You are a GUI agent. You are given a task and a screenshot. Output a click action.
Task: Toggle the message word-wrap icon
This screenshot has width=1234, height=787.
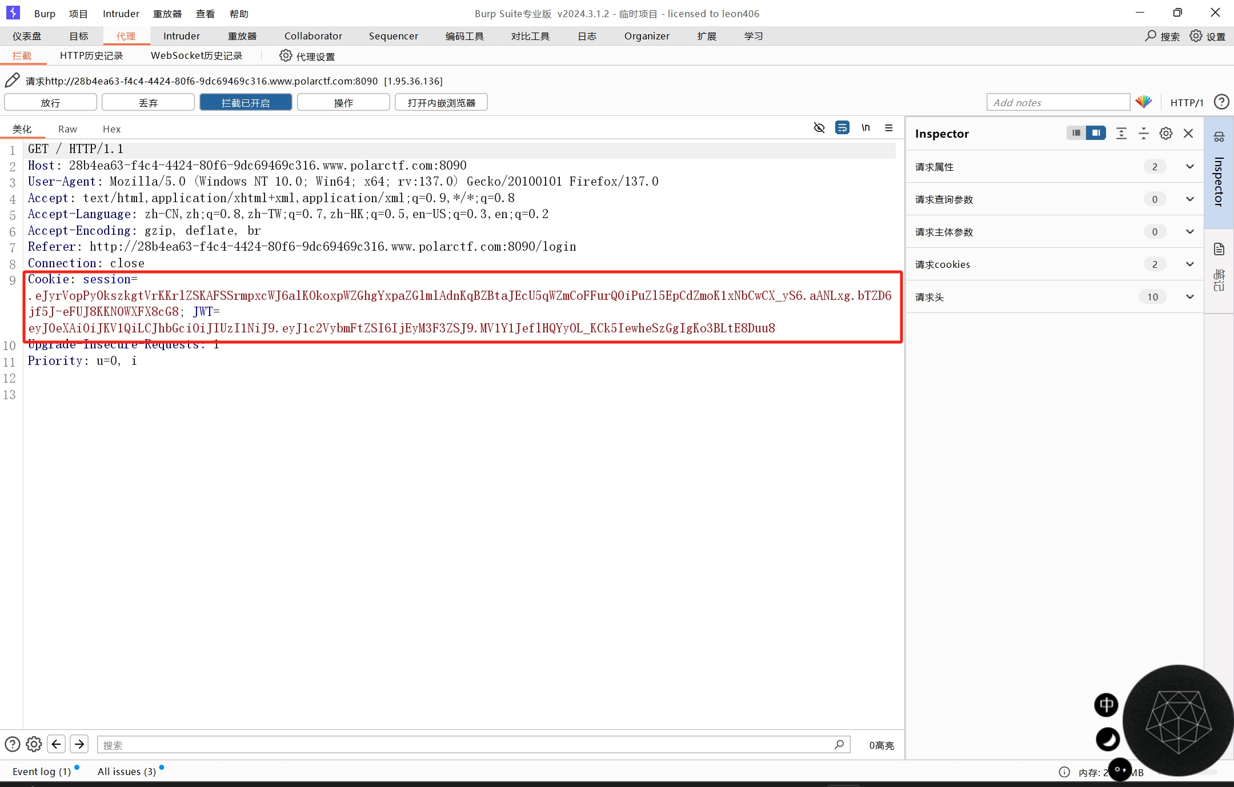pos(842,128)
